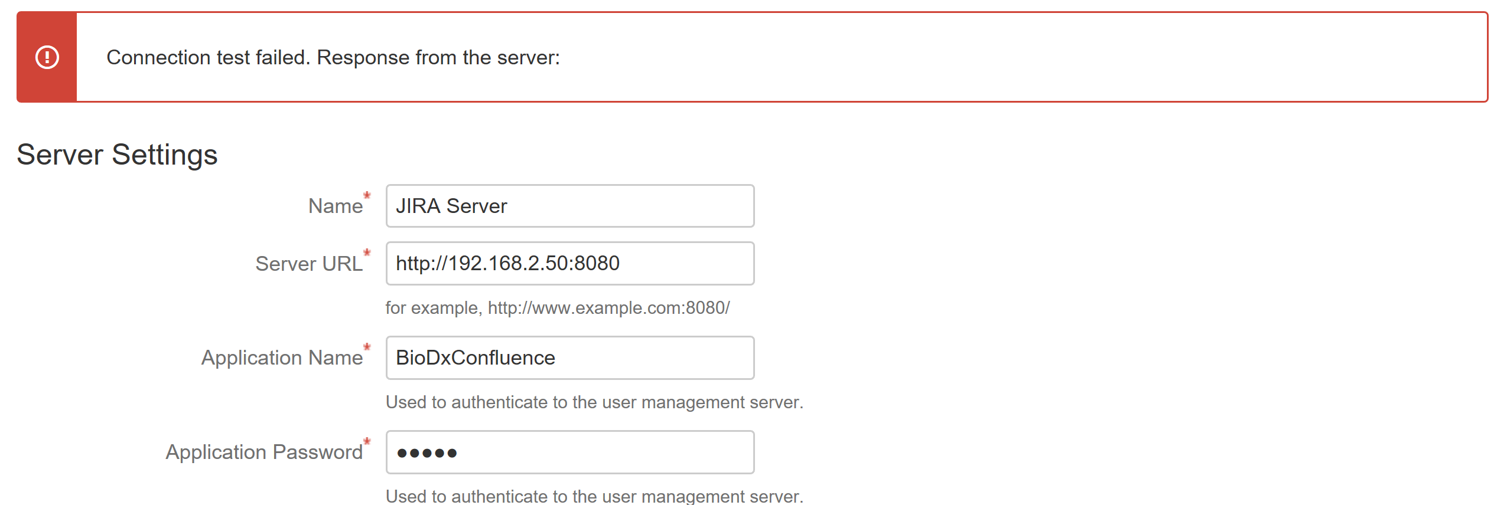Click the error exclamation icon in red banner
The width and height of the screenshot is (1507, 505).
[x=47, y=57]
